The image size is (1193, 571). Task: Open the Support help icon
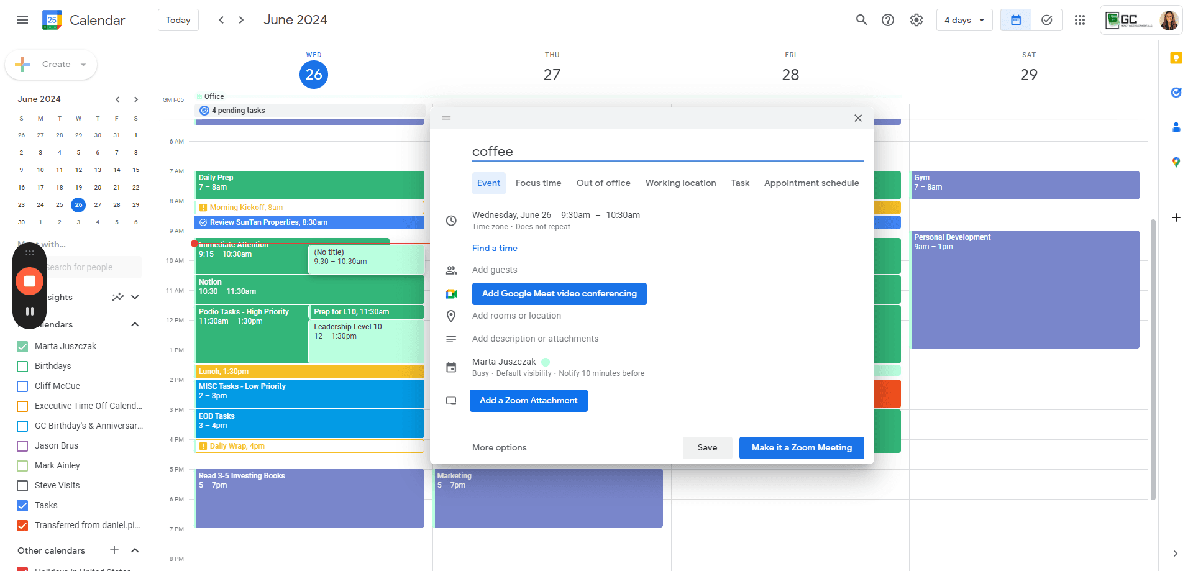tap(888, 20)
